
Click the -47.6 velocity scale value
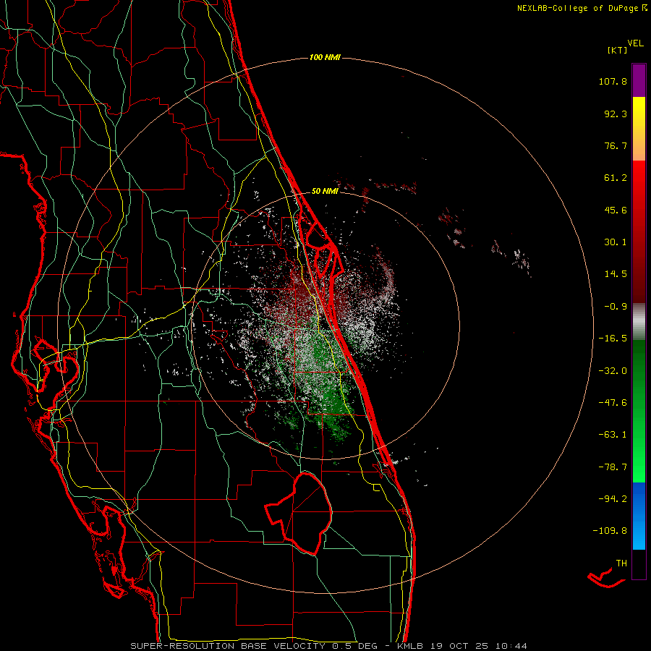pos(613,403)
